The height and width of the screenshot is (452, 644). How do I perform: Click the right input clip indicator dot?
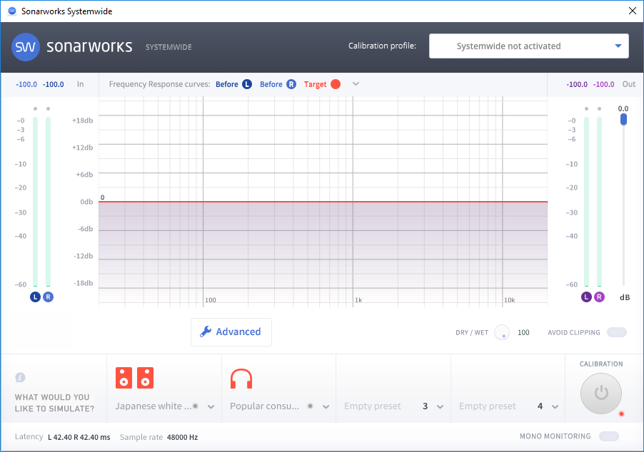coord(48,108)
